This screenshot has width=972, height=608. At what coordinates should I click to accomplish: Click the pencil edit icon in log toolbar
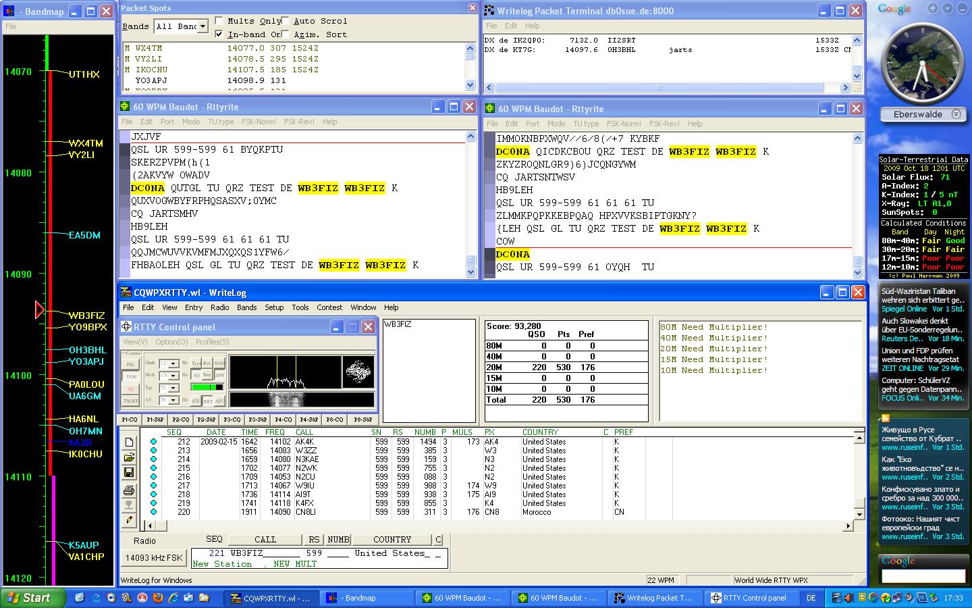point(129,520)
